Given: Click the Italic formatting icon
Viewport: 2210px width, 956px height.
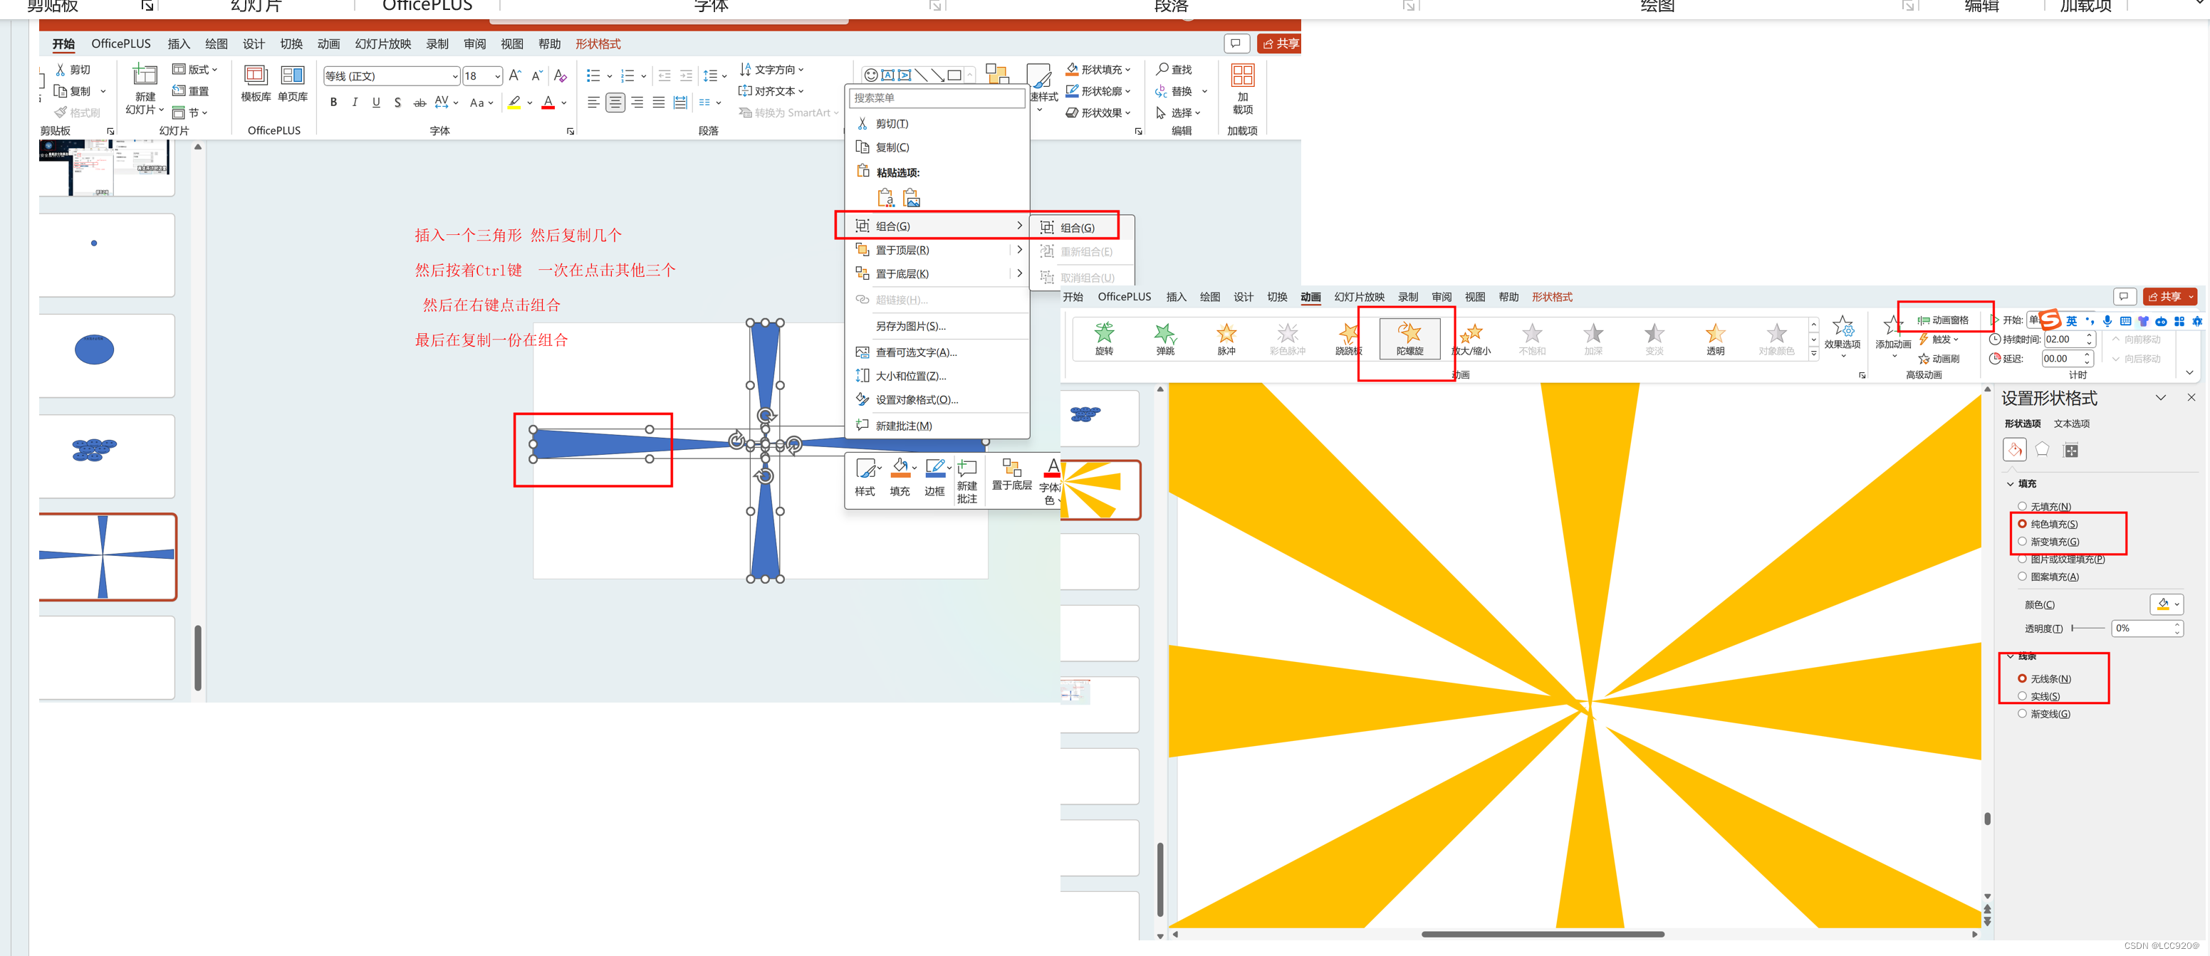Looking at the screenshot, I should [354, 103].
